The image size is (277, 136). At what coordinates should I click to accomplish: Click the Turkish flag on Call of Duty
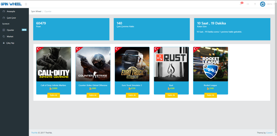coord(39,49)
